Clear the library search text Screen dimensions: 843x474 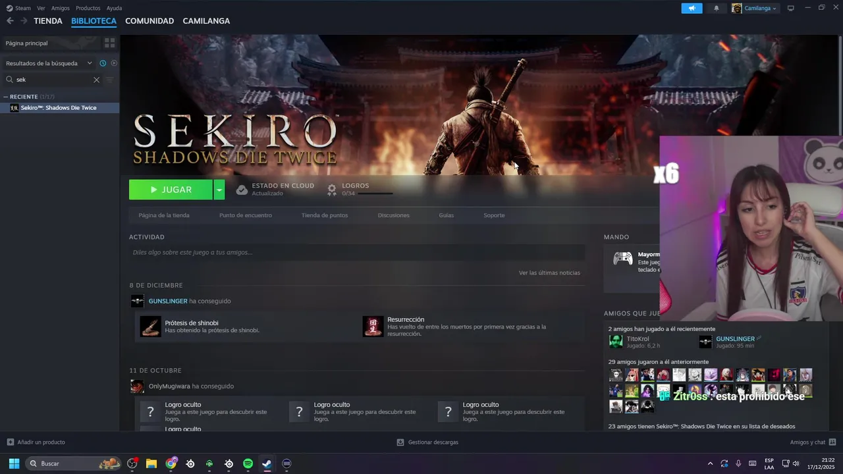pos(96,80)
